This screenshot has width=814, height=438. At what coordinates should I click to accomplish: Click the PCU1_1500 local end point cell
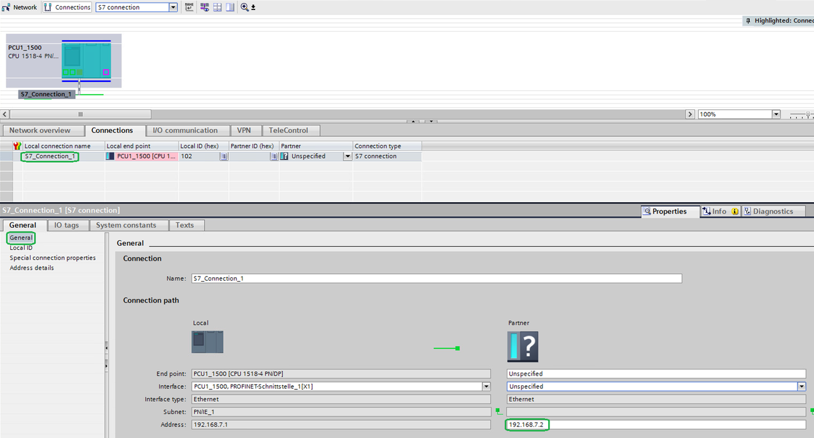point(141,156)
